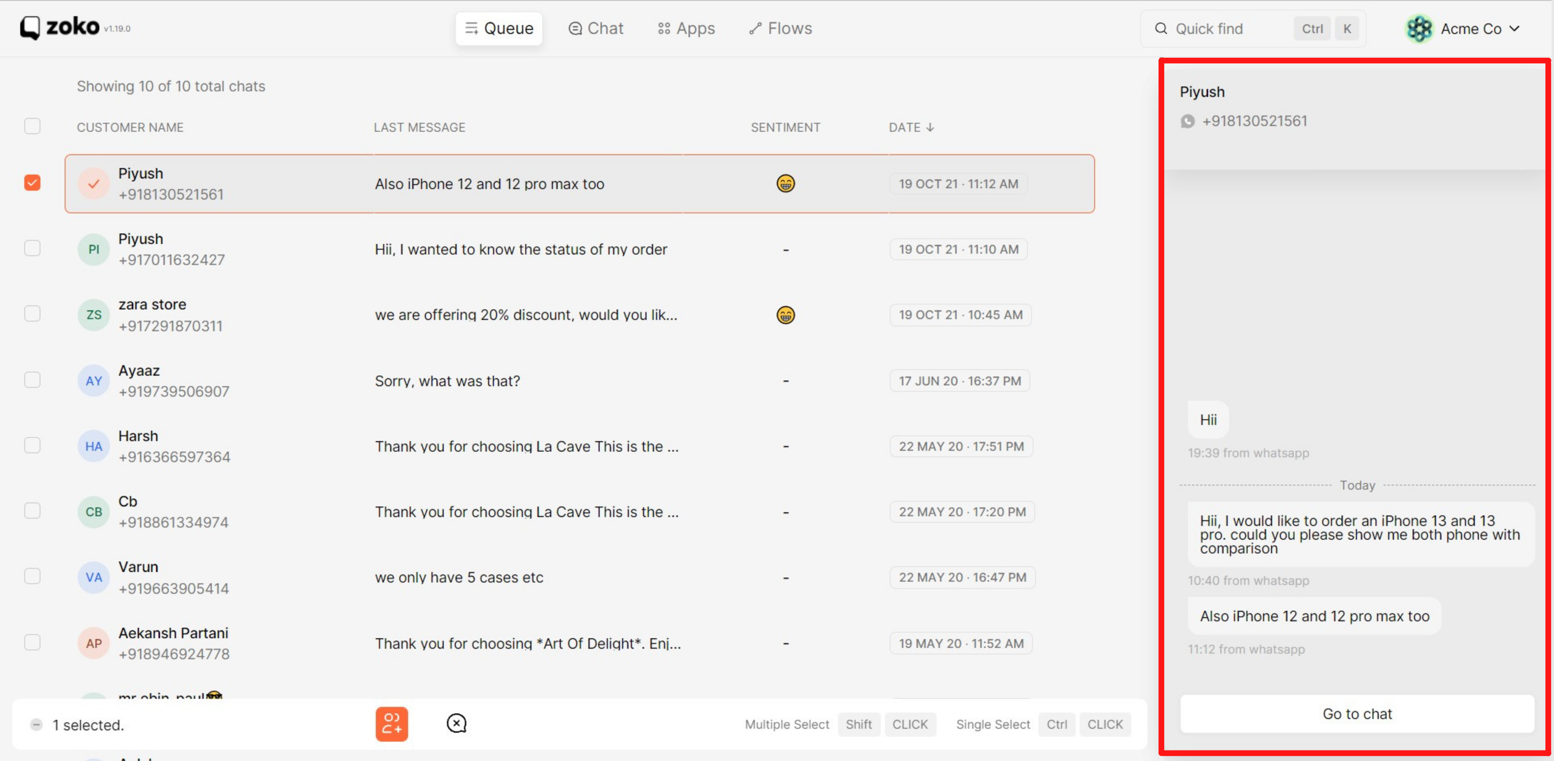
Task: Click the Ctrl key hint near Single Select
Action: point(1056,724)
